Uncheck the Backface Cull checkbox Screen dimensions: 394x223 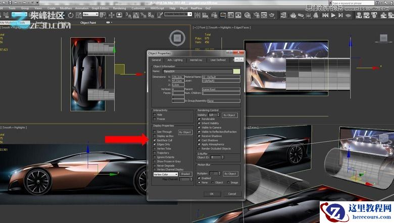155,140
